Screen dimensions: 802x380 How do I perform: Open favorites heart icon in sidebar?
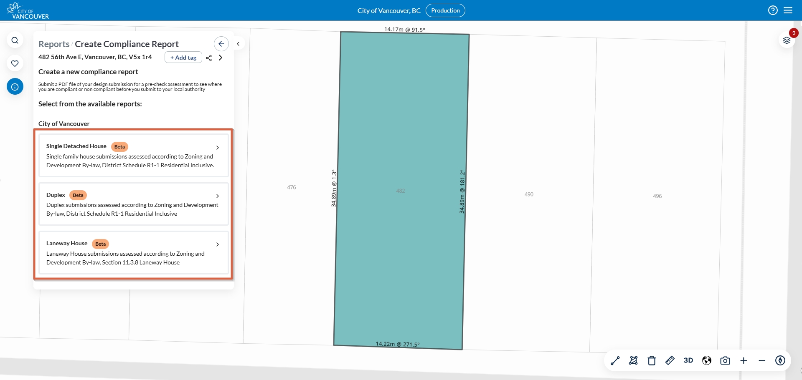pos(15,63)
